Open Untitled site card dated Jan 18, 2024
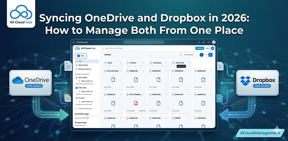Image resolution: width=288 pixels, height=141 pixels. click(113, 102)
